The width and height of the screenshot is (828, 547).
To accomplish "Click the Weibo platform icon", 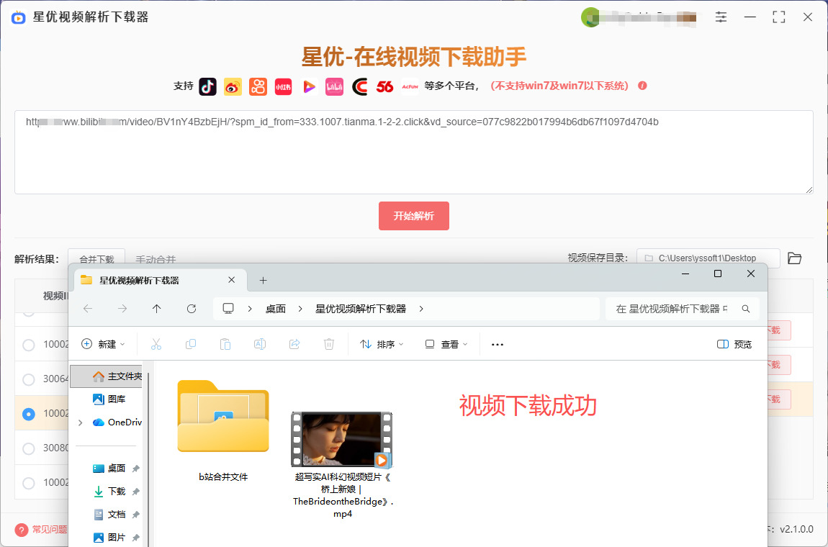I will (233, 86).
